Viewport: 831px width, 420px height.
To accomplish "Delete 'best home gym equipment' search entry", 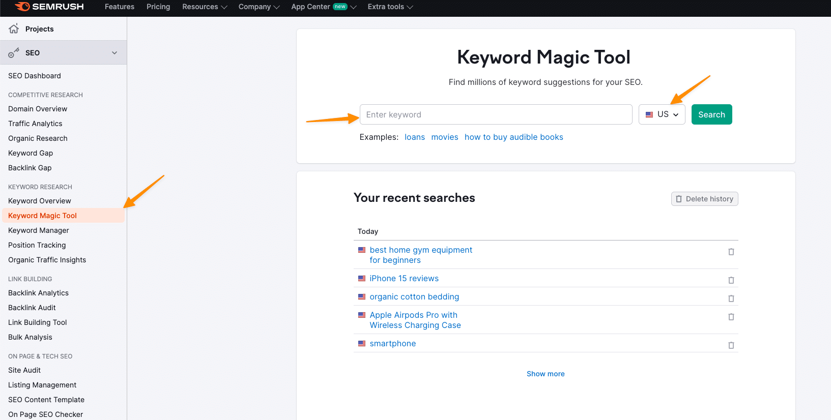I will [x=731, y=252].
